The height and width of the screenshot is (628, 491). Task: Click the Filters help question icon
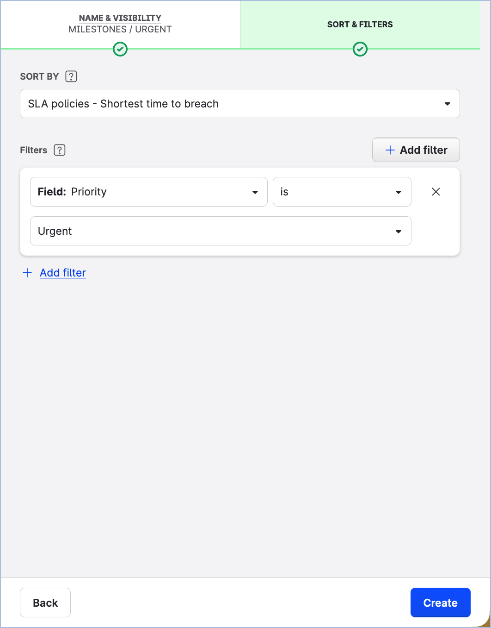click(60, 150)
